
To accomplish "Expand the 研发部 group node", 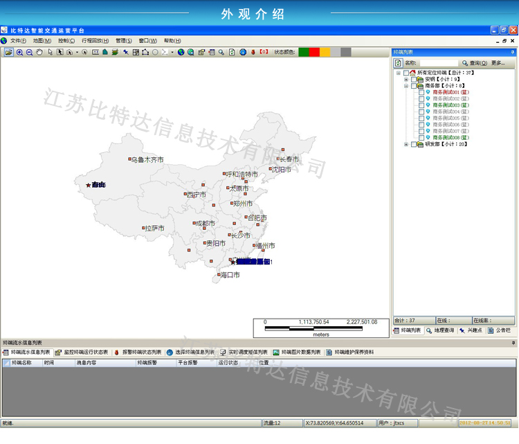I will [x=406, y=144].
